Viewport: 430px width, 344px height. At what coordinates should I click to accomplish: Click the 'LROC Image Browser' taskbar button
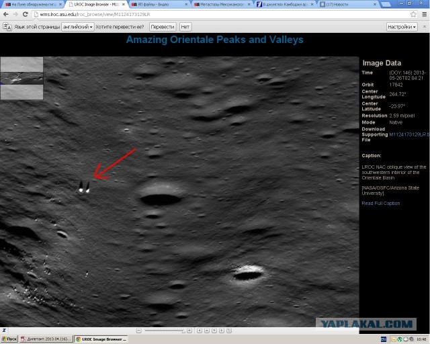[101, 339]
